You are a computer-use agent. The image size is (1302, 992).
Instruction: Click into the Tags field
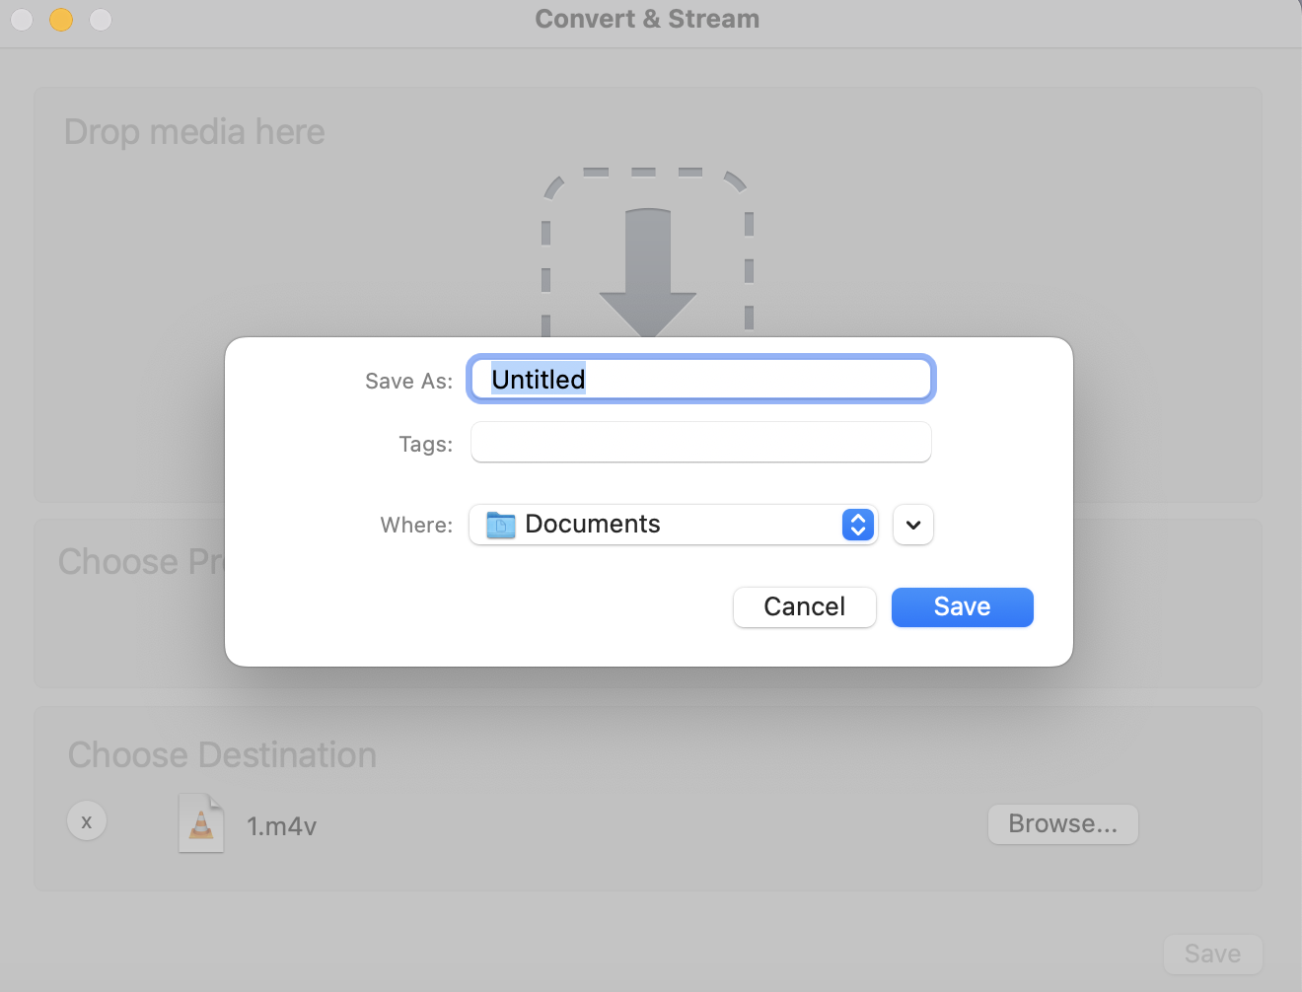click(700, 443)
